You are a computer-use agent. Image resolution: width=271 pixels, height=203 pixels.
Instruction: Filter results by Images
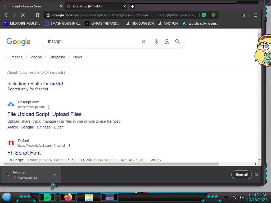(x=16, y=57)
